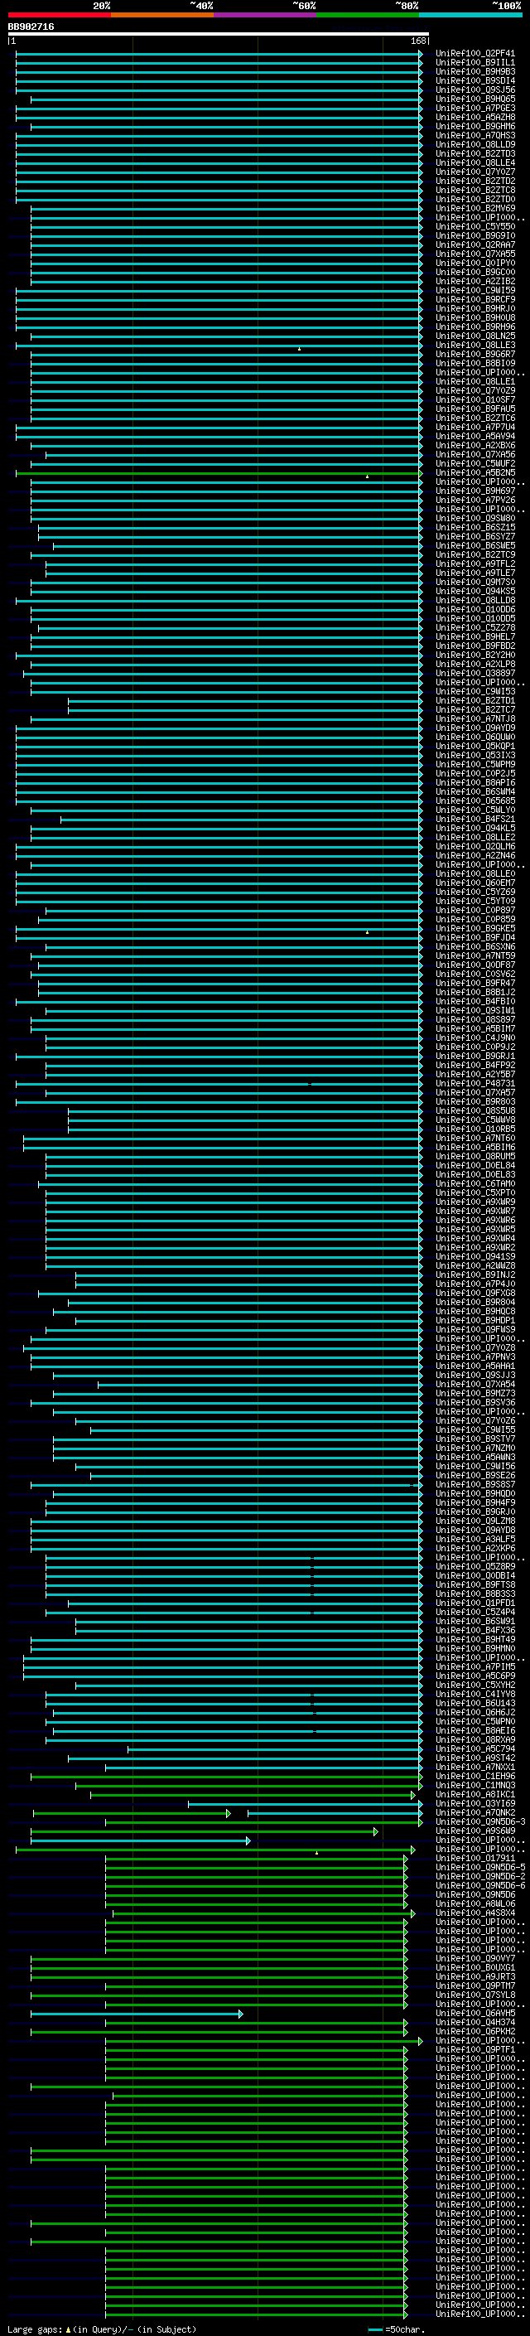Select the UniRef100_O65685 label

coord(475,800)
